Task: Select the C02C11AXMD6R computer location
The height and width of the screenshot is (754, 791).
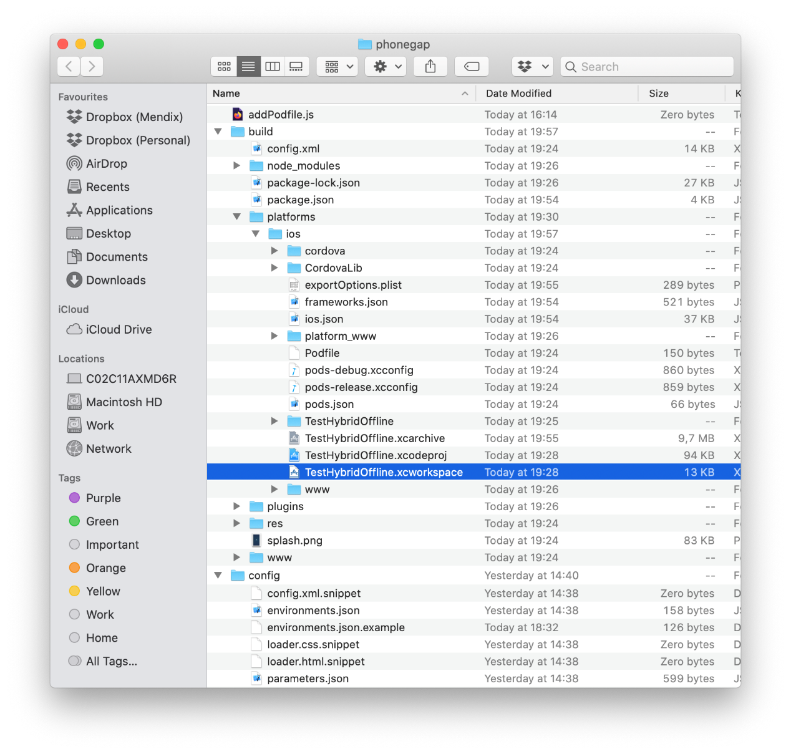Action: coord(122,379)
